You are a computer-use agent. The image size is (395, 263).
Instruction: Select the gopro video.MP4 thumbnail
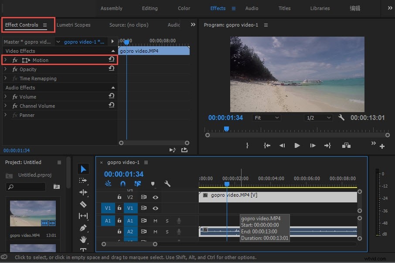[33, 214]
